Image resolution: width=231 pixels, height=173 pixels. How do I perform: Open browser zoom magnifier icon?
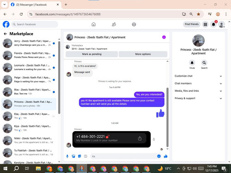click(x=191, y=14)
